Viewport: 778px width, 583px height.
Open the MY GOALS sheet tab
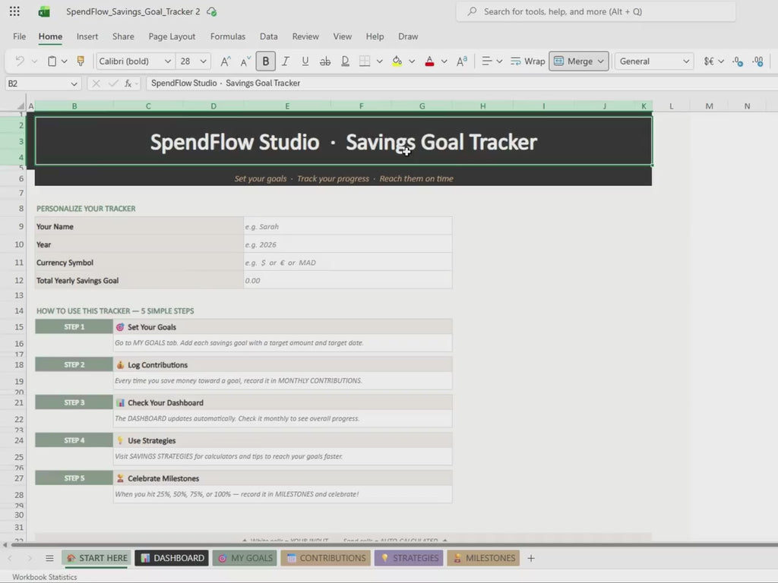245,558
